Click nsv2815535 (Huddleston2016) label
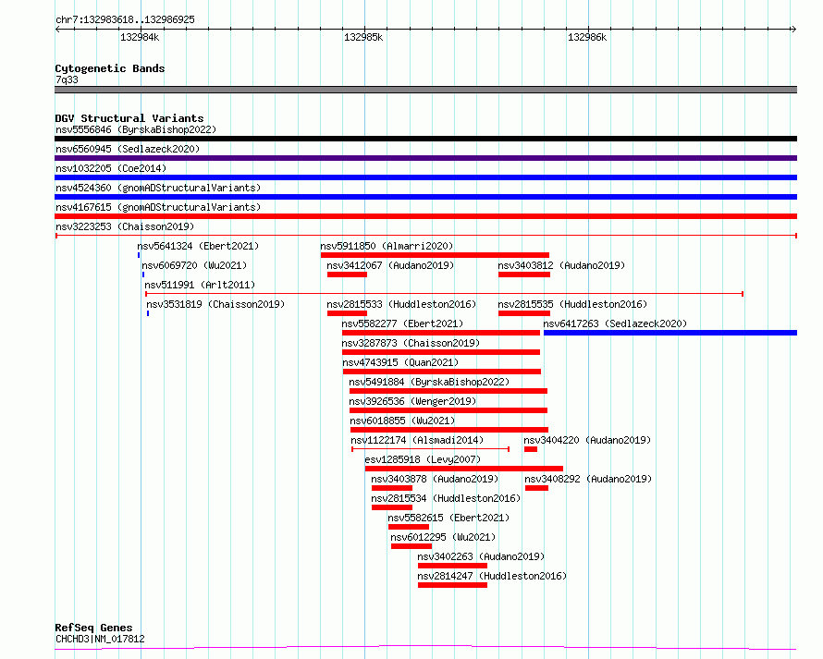The width and height of the screenshot is (823, 659). tap(572, 304)
